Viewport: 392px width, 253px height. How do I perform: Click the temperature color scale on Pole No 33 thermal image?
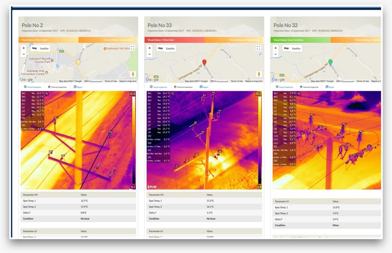pyautogui.click(x=258, y=141)
